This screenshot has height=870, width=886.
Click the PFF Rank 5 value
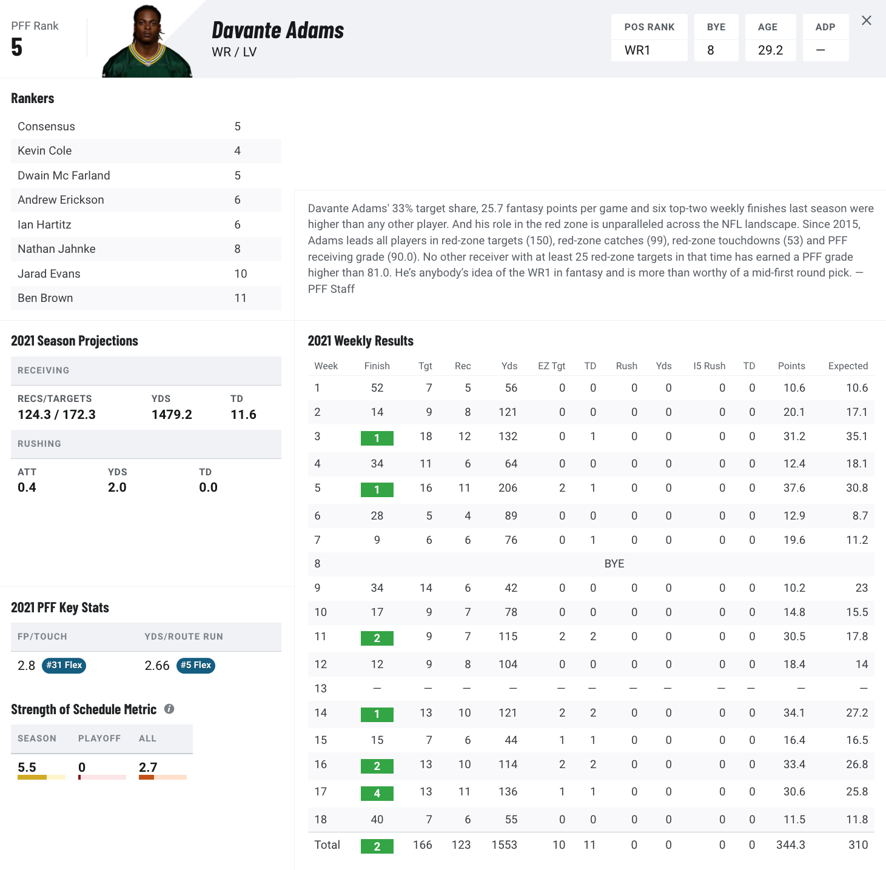17,47
